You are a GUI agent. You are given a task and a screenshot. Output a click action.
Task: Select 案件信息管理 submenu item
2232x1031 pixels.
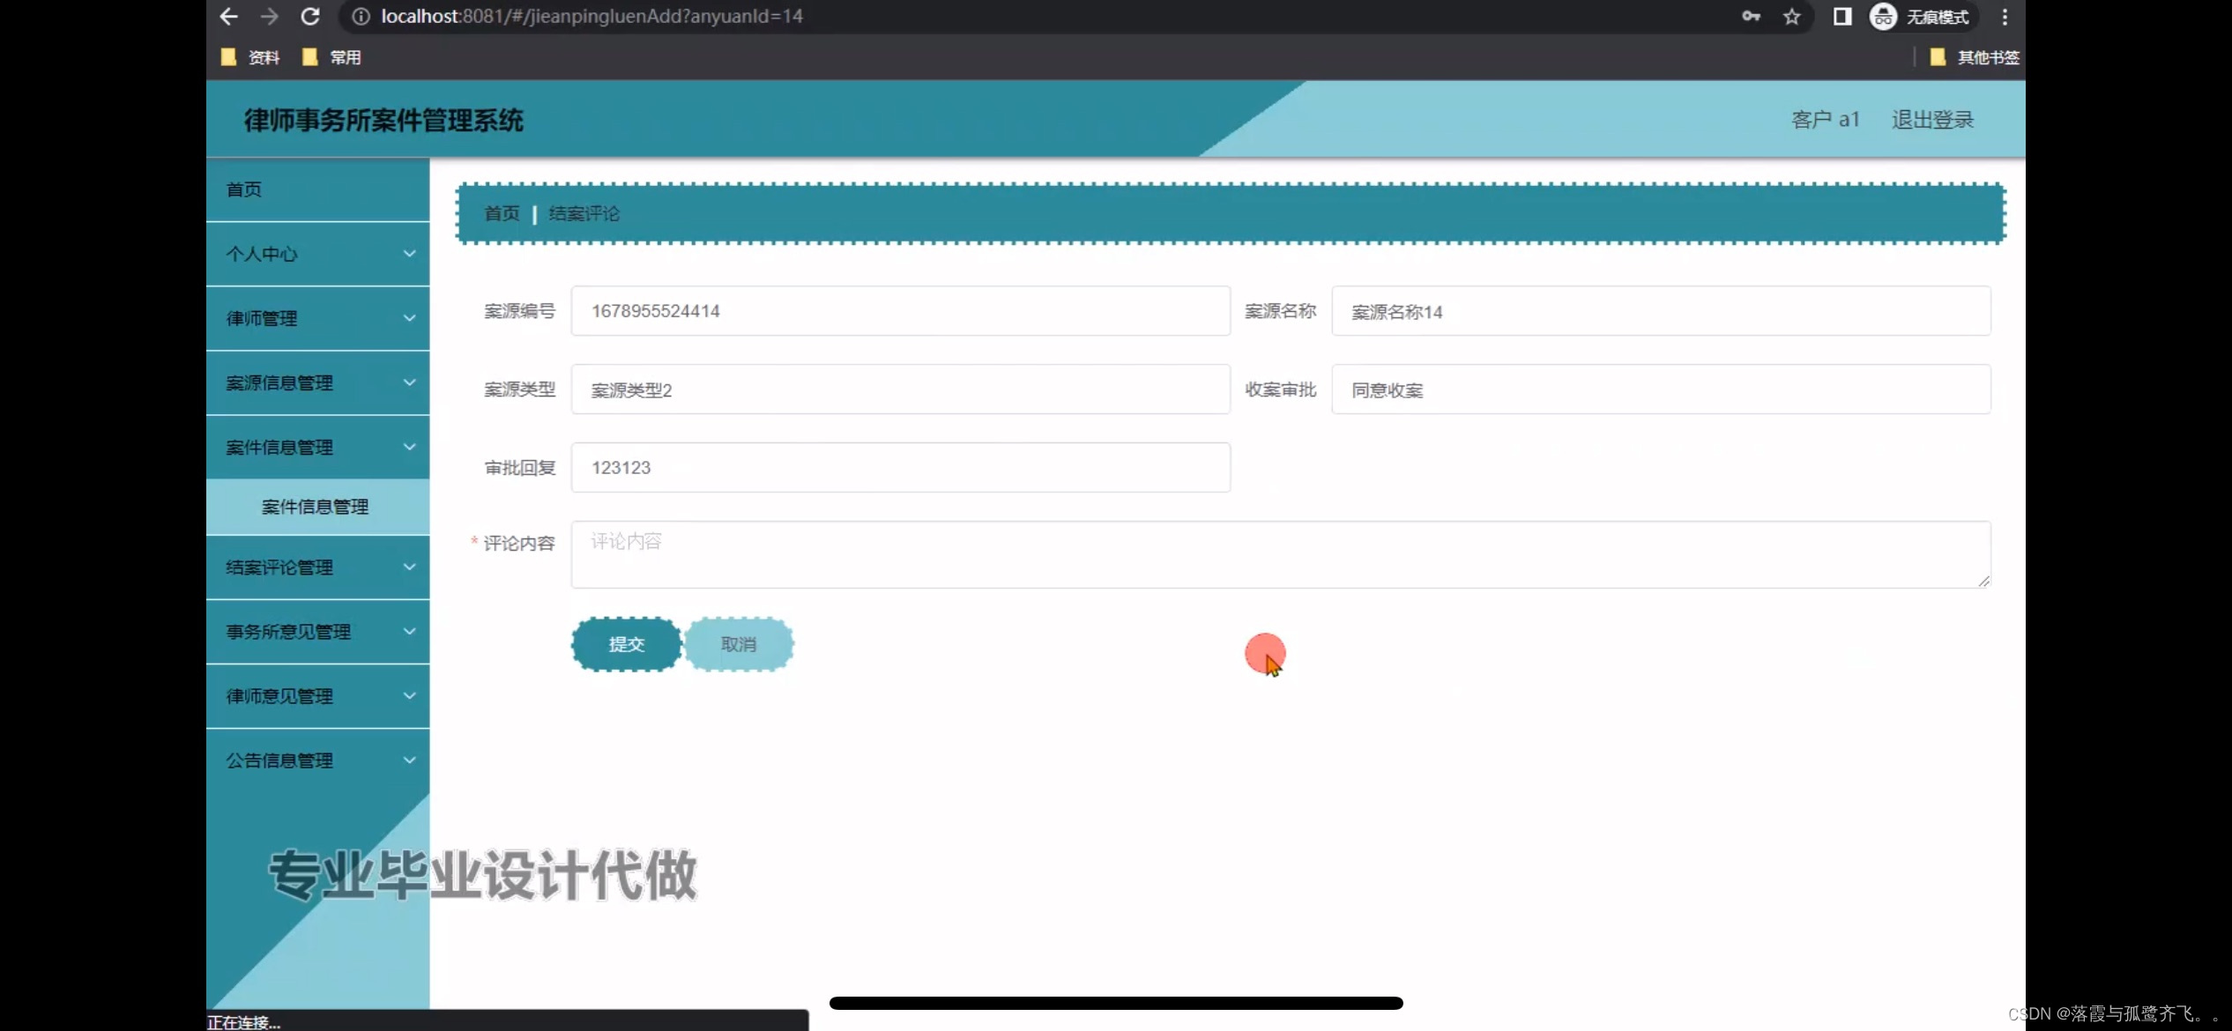point(317,507)
